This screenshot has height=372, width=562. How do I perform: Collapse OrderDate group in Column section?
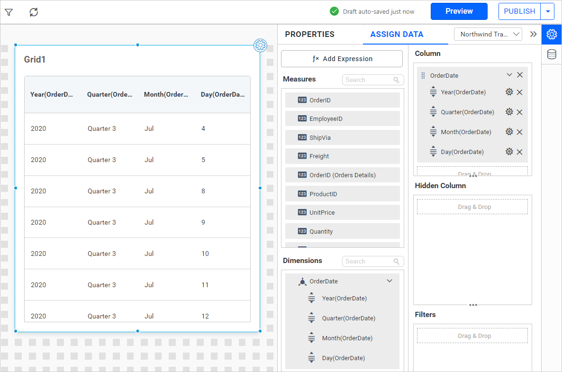click(509, 75)
